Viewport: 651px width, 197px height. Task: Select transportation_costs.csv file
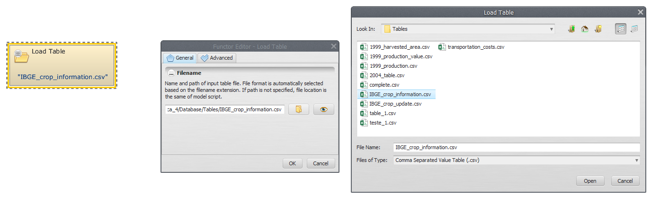pyautogui.click(x=475, y=47)
